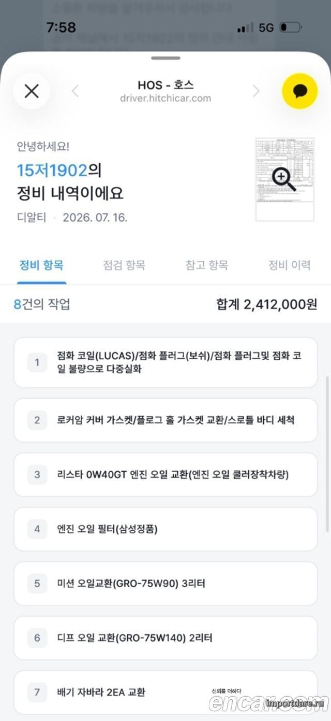Go forward using the right chevron arrow
This screenshot has width=331, height=721.
(255, 91)
